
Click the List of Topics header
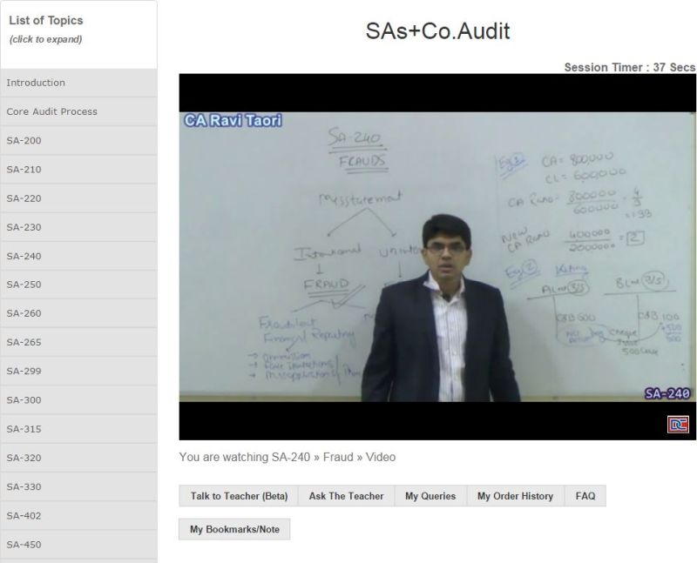pyautogui.click(x=78, y=29)
